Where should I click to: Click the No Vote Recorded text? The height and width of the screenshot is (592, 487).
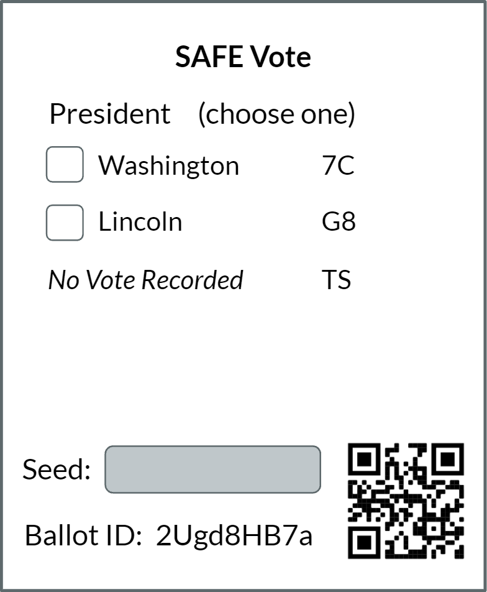click(x=146, y=280)
